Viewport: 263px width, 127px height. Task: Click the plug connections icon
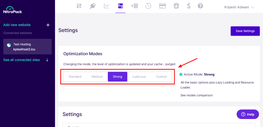coord(92,6)
